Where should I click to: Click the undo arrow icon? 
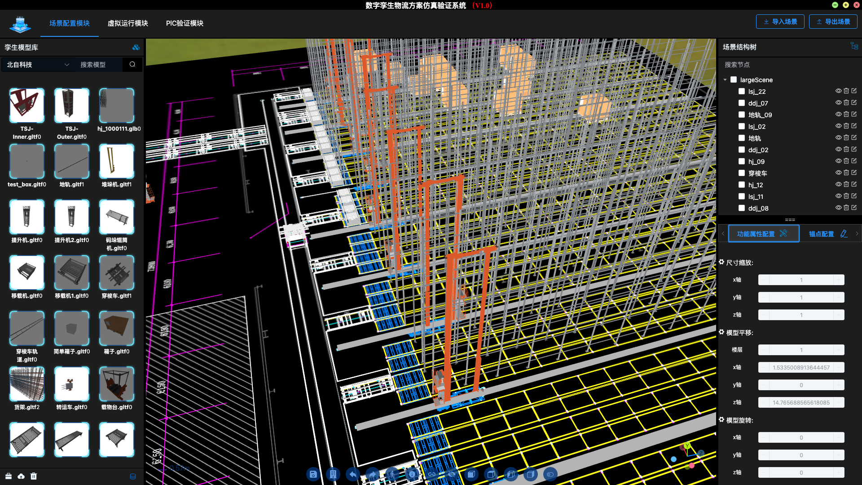pyautogui.click(x=353, y=474)
